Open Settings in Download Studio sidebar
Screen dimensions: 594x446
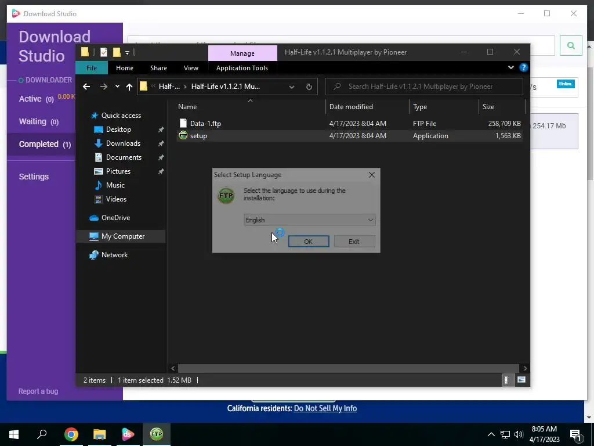(x=34, y=177)
